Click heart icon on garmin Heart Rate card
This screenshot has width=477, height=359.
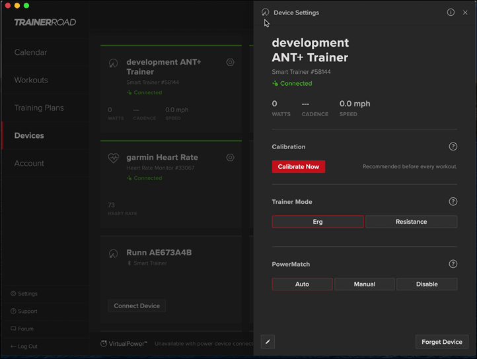pyautogui.click(x=114, y=158)
